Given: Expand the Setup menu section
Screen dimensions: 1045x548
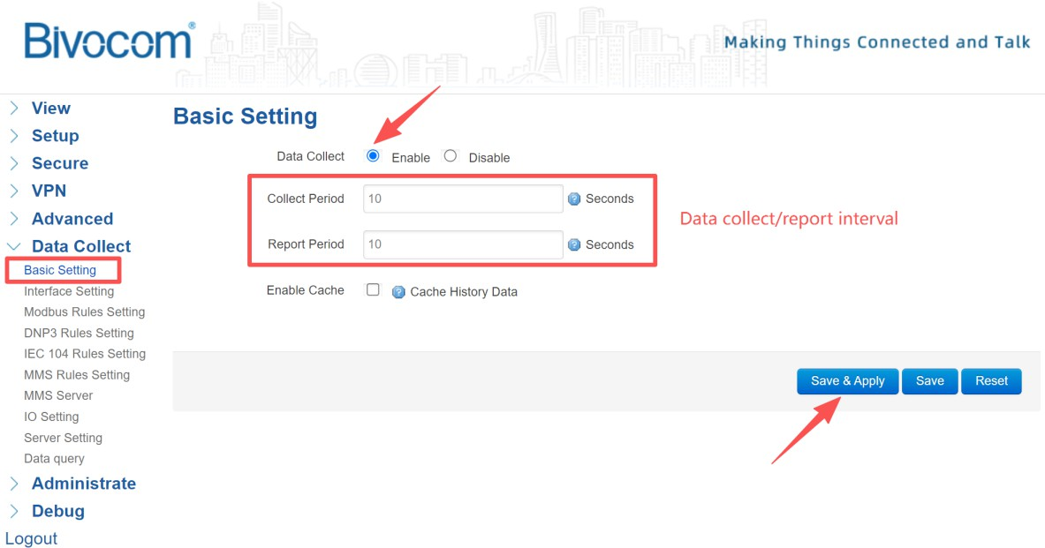Looking at the screenshot, I should [55, 136].
